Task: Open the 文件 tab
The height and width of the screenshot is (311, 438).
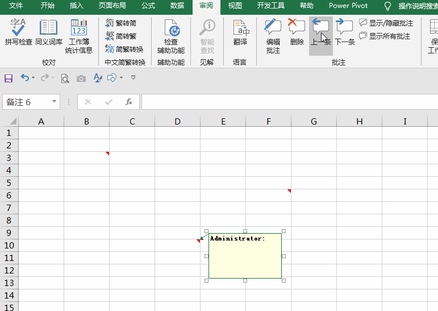Action: coord(16,6)
